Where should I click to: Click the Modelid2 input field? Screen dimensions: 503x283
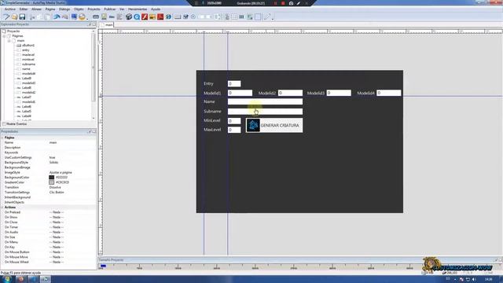[290, 93]
